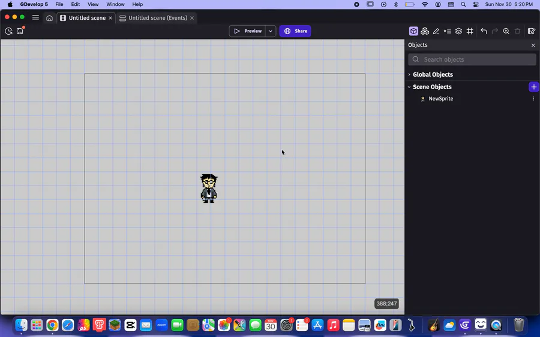Open Control Center in menu bar
The image size is (540, 337).
[476, 4]
